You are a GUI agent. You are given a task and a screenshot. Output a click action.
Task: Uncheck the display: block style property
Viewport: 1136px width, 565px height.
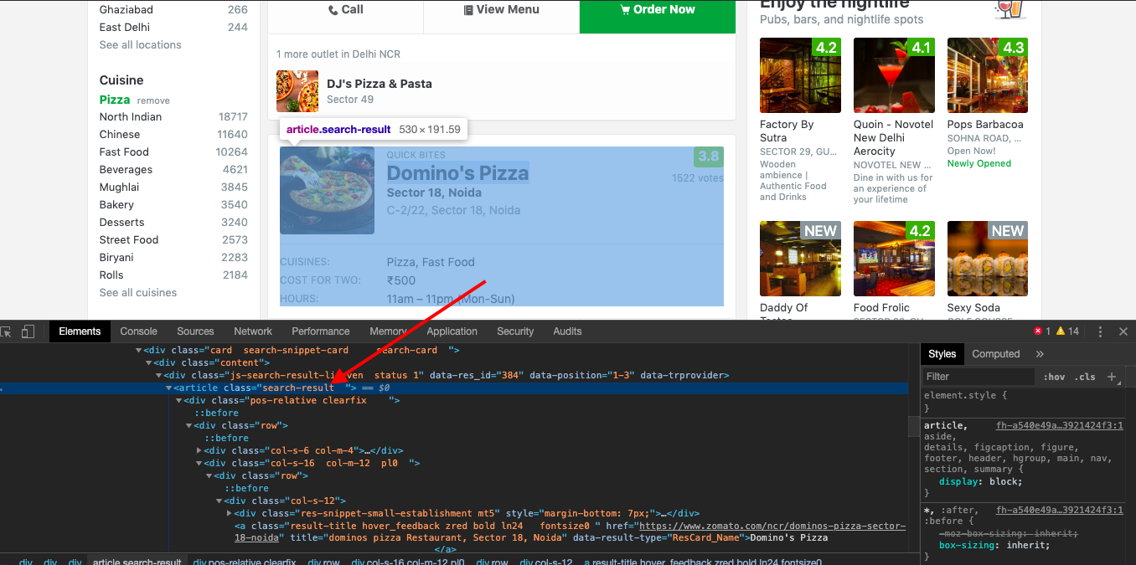pos(932,481)
